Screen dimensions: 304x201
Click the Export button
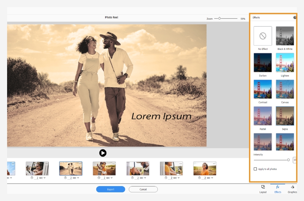tap(110, 189)
